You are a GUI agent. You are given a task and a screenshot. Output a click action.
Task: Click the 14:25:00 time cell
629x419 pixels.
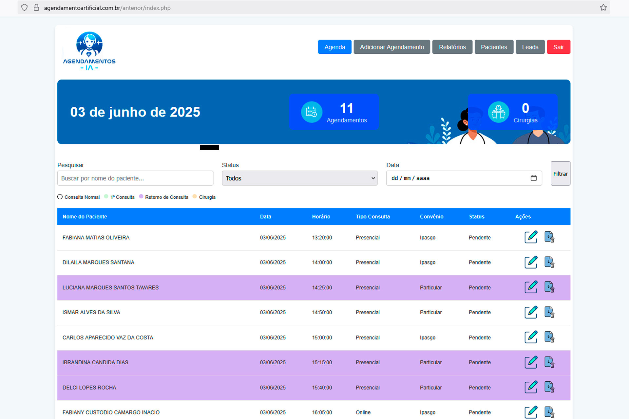click(x=322, y=287)
